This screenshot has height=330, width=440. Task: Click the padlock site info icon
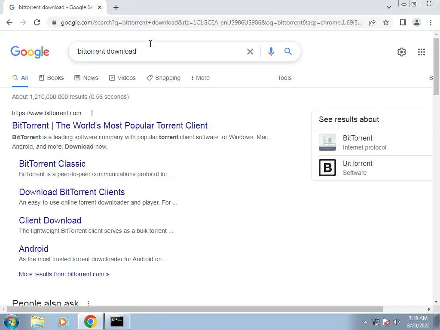tap(54, 22)
